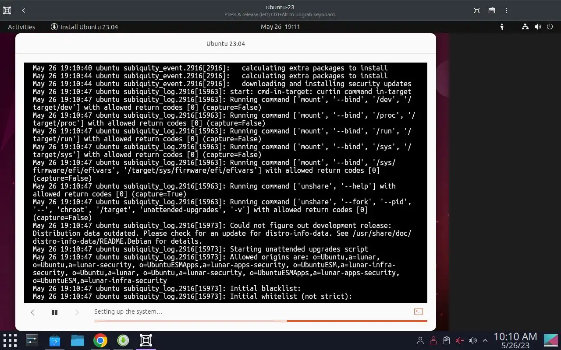Open the clipboard icon in system tray
The width and height of the screenshot is (561, 350).
tap(447, 340)
